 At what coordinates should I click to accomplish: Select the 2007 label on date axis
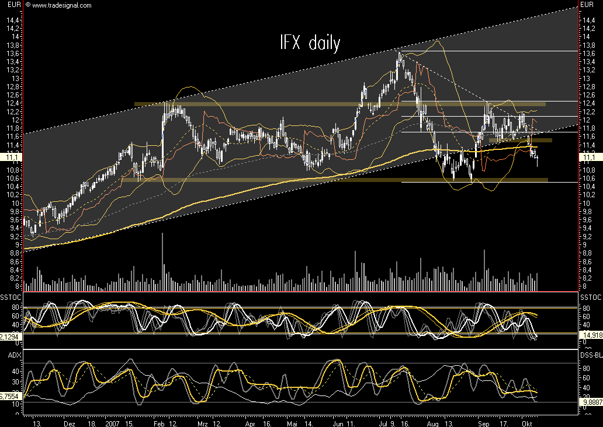112,423
